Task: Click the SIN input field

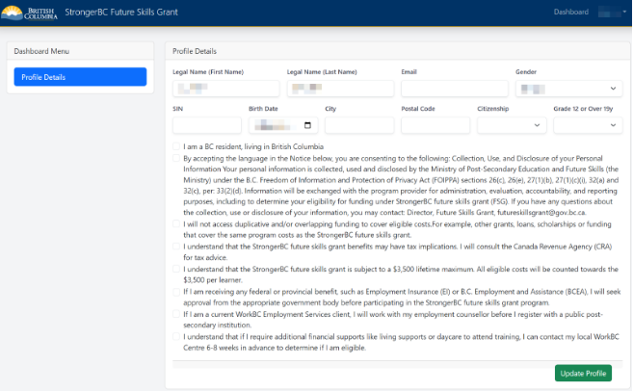Action: click(207, 125)
